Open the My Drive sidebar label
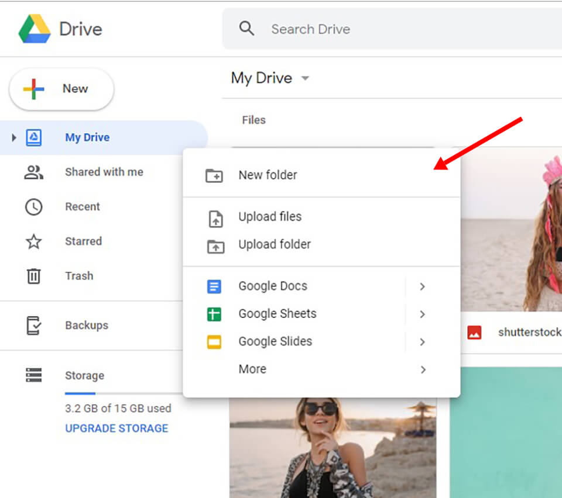 87,138
